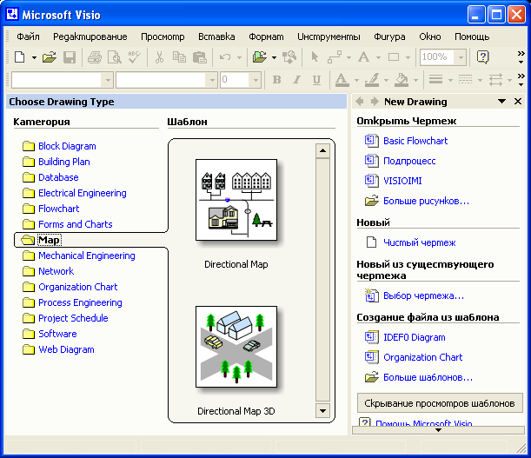Open the Инструменты menu

pyautogui.click(x=329, y=37)
